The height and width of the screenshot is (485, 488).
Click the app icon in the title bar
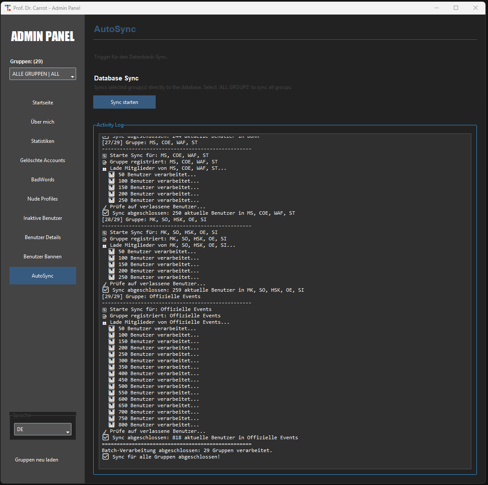tap(8, 8)
